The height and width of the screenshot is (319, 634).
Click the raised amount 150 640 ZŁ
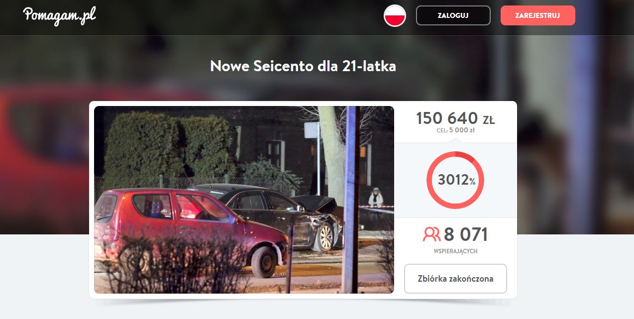(x=455, y=118)
